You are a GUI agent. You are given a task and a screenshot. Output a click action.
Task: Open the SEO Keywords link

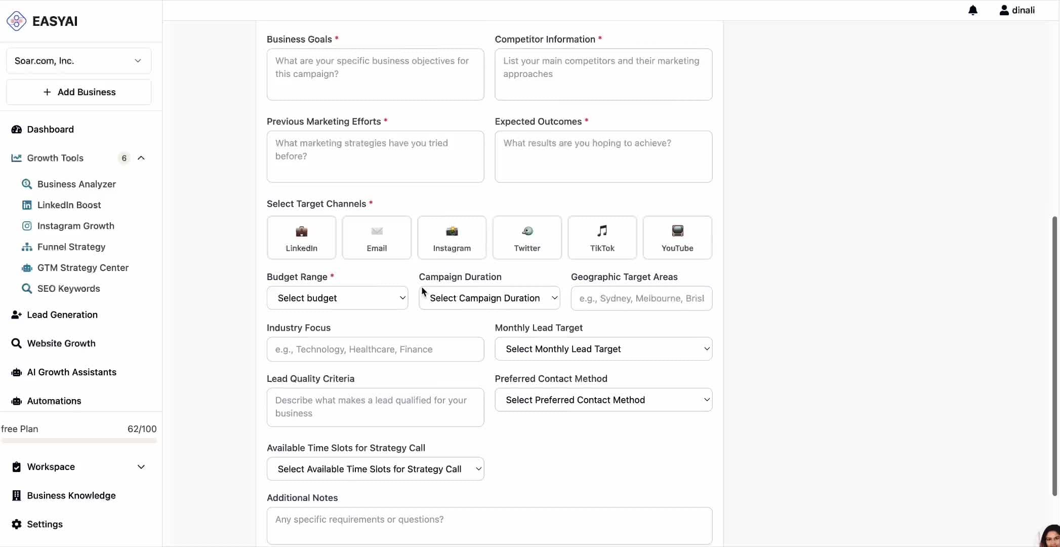pyautogui.click(x=68, y=288)
